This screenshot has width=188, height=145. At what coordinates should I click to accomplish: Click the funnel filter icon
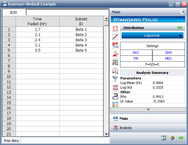(x=115, y=79)
